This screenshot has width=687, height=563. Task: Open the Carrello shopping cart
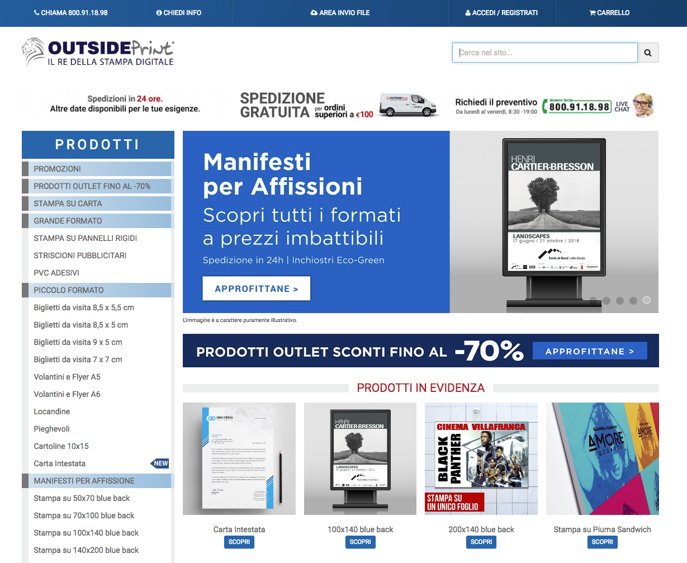point(609,12)
